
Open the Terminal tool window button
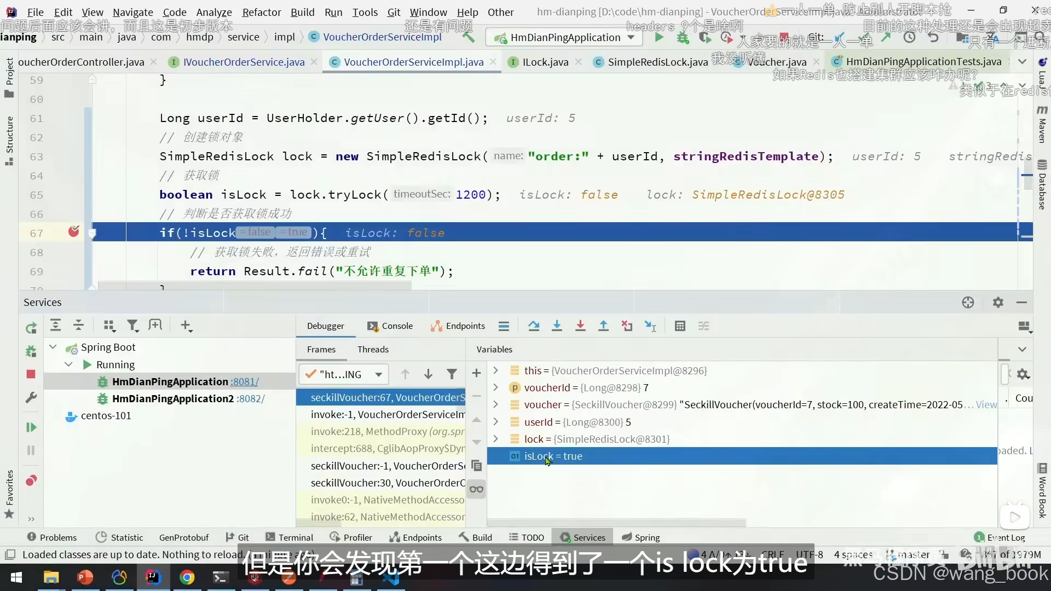coord(289,537)
